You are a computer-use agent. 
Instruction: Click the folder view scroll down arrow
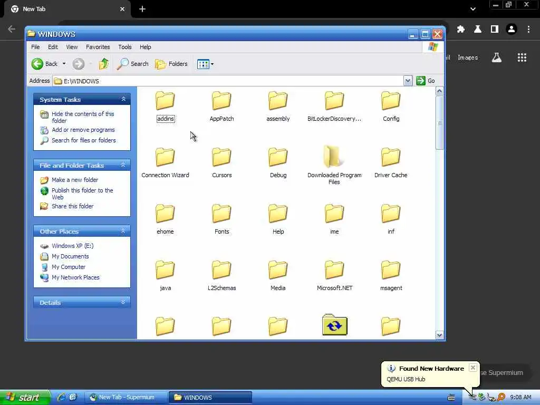[x=439, y=335]
